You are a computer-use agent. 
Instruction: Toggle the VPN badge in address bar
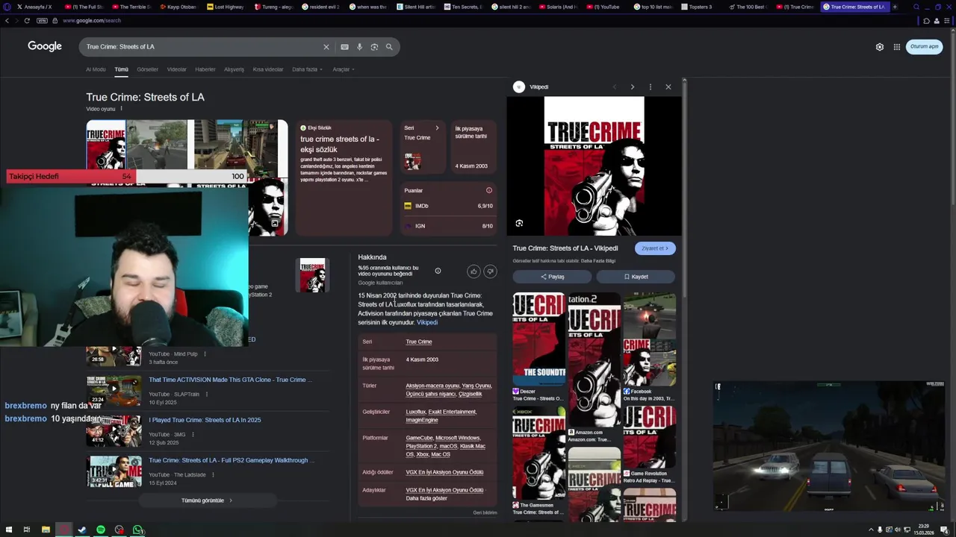pos(42,20)
